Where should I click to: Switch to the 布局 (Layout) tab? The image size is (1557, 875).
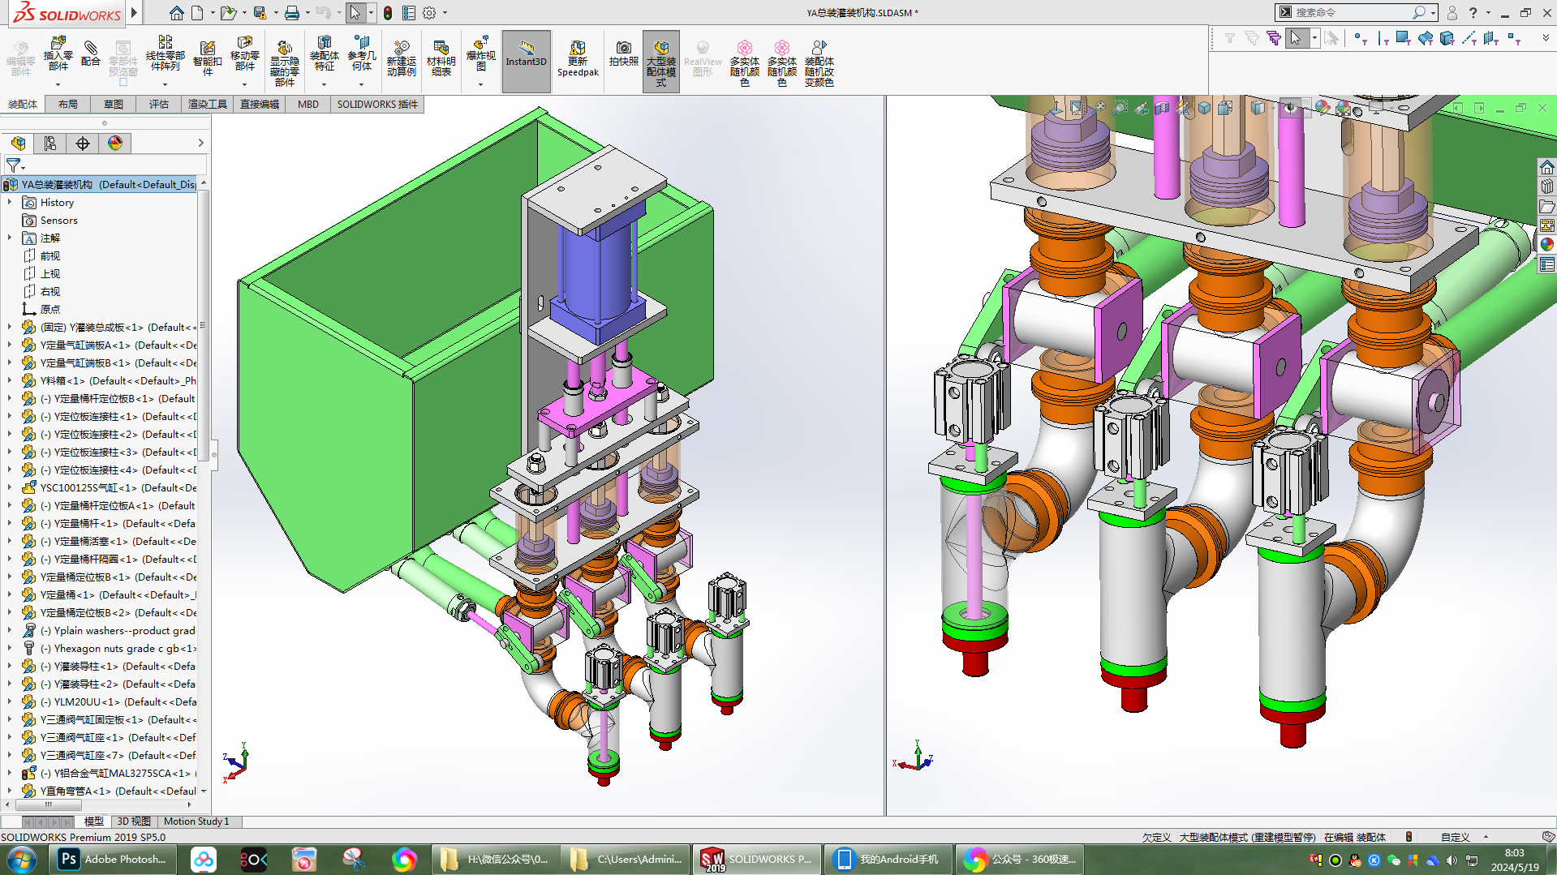(68, 104)
